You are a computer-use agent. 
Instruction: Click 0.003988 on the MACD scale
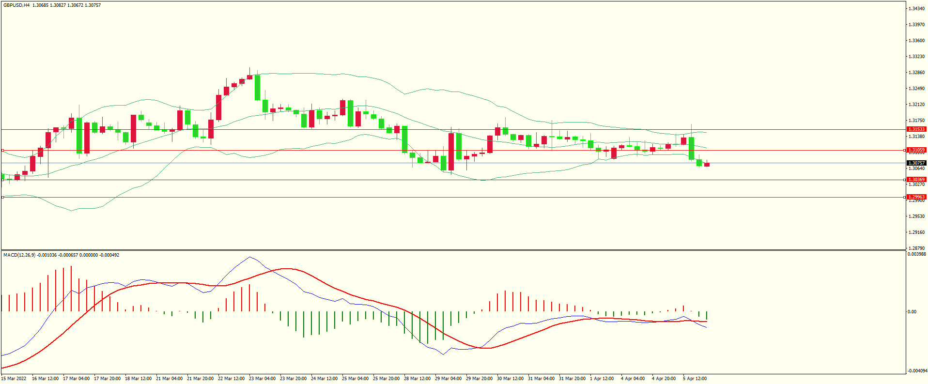(x=916, y=254)
